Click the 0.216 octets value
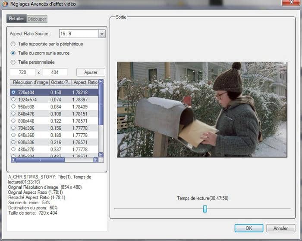The height and width of the screenshot is (241, 302). click(56, 142)
